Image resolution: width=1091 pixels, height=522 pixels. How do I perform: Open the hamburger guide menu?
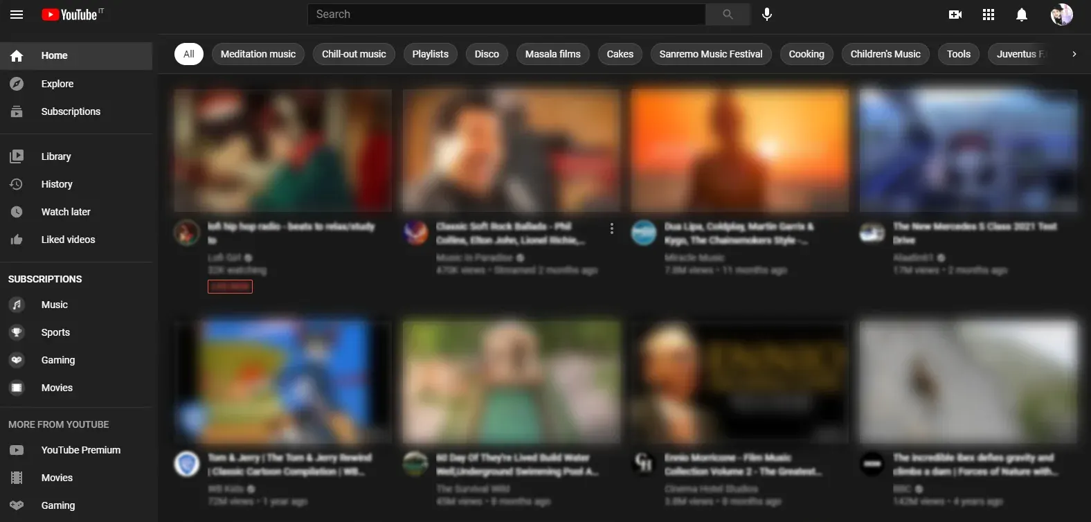click(17, 15)
